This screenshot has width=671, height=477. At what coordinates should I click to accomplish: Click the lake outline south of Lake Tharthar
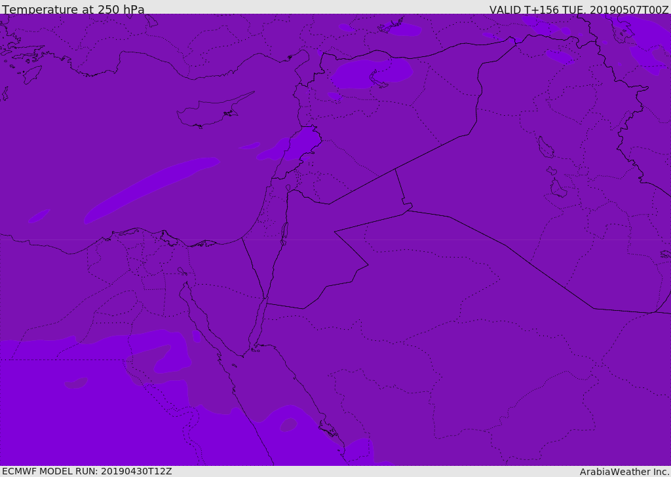[x=558, y=188]
